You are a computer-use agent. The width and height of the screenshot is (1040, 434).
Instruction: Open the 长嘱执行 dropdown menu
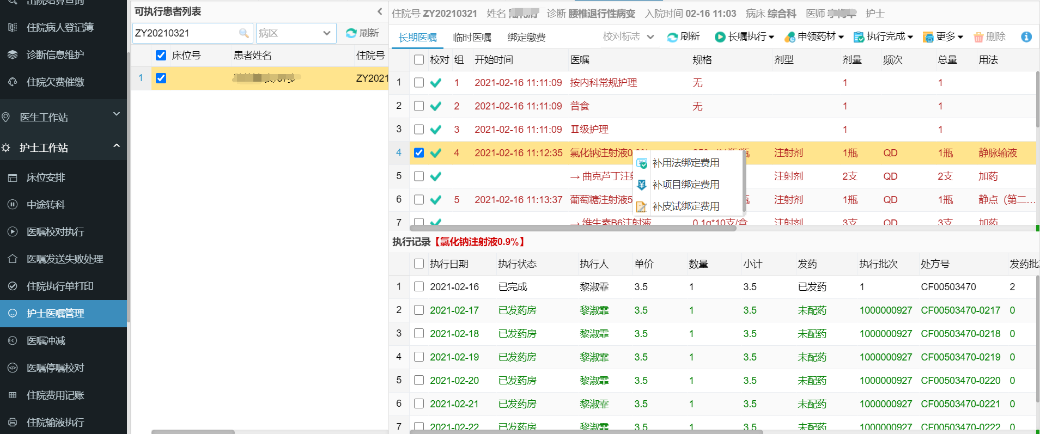point(744,37)
